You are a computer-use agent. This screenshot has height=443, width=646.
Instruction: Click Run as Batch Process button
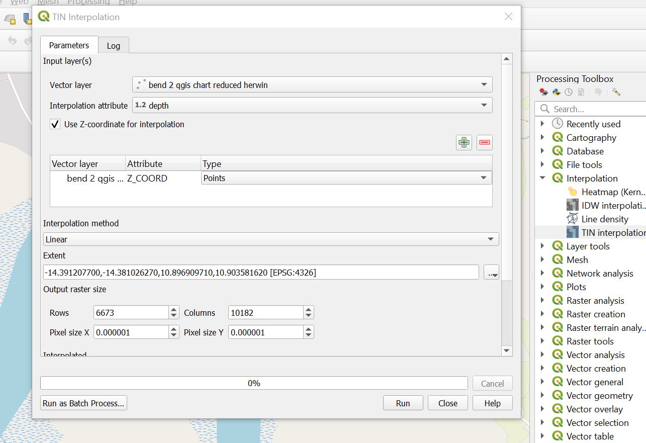[x=84, y=403]
